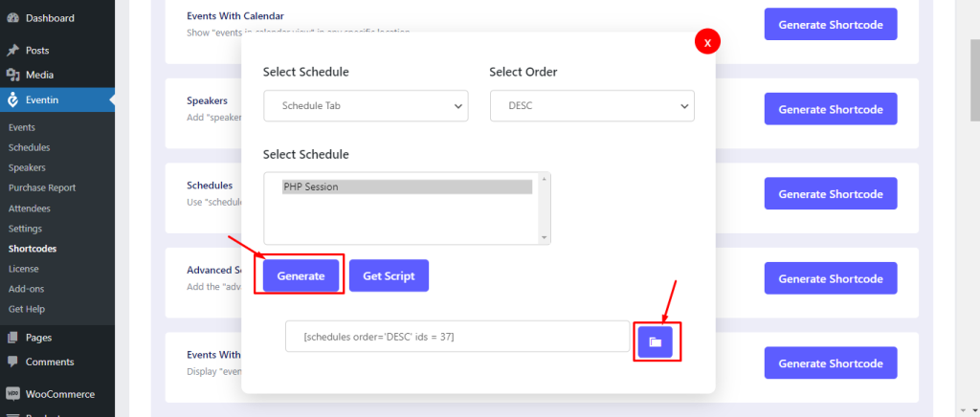Expand the Schedule Tab dropdown
980x417 pixels.
tap(366, 105)
